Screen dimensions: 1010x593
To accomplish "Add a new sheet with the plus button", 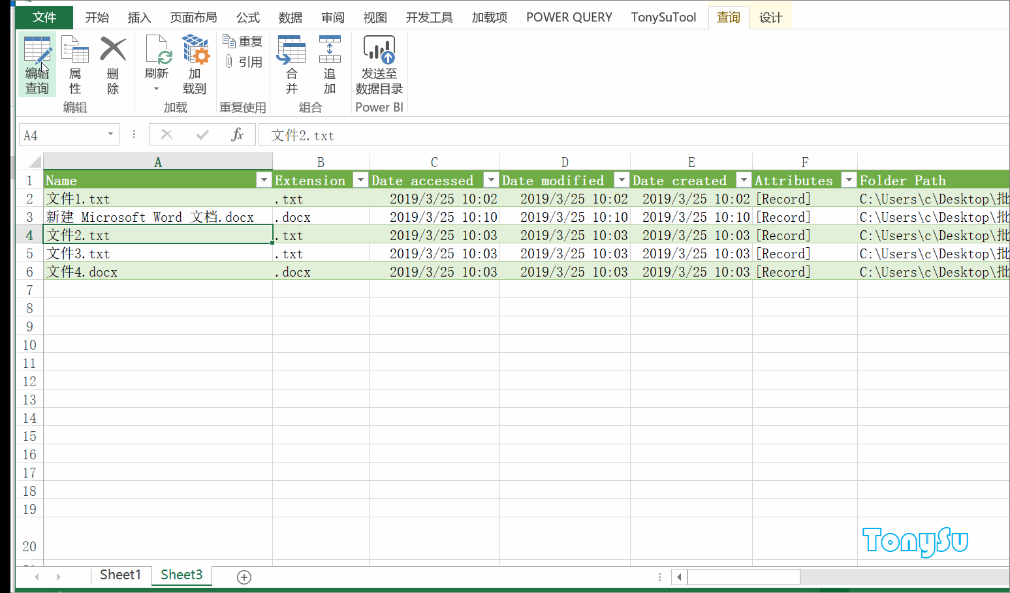I will click(x=244, y=577).
